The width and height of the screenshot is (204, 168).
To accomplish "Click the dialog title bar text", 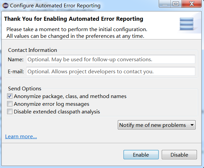I will [55, 6].
